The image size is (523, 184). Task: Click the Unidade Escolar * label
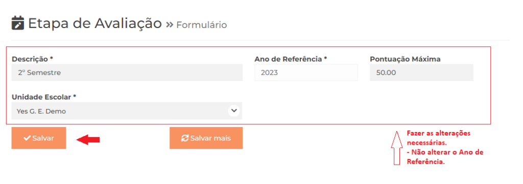click(44, 97)
